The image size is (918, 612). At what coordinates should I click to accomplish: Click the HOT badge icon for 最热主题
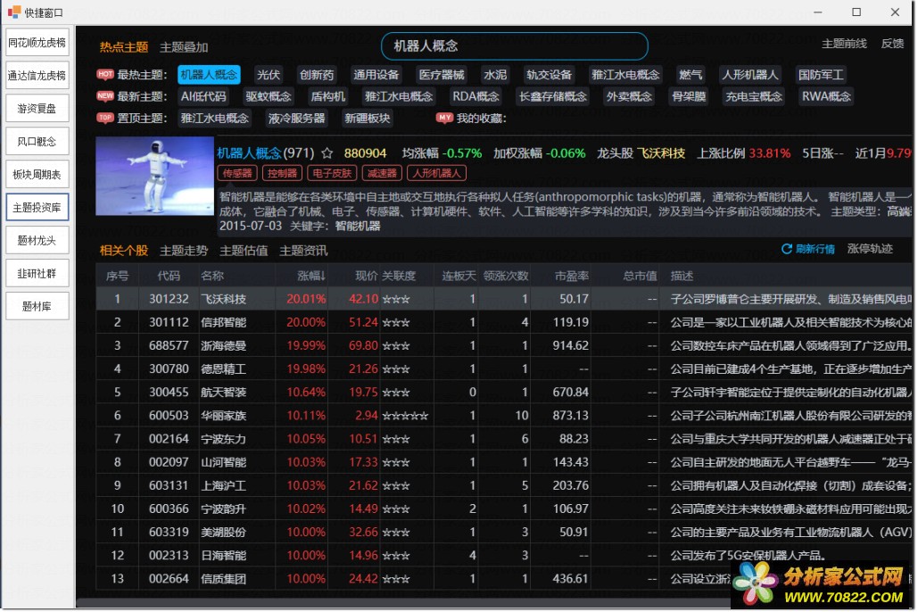(x=105, y=74)
